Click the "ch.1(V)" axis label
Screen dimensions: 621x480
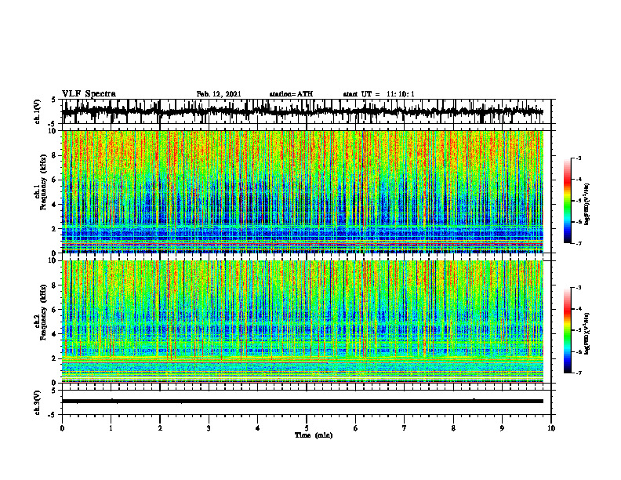[37, 111]
